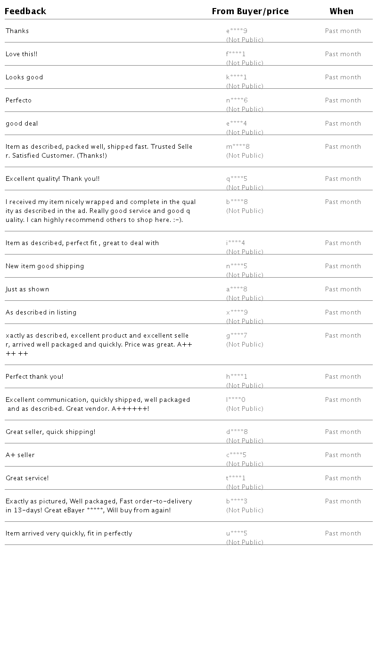Click the Feedback column header
This screenshot has height=646, width=377.
point(25,11)
